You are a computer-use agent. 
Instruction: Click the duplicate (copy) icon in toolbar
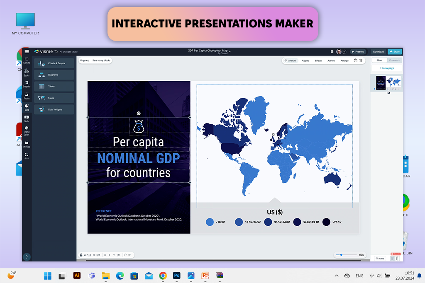tap(355, 60)
